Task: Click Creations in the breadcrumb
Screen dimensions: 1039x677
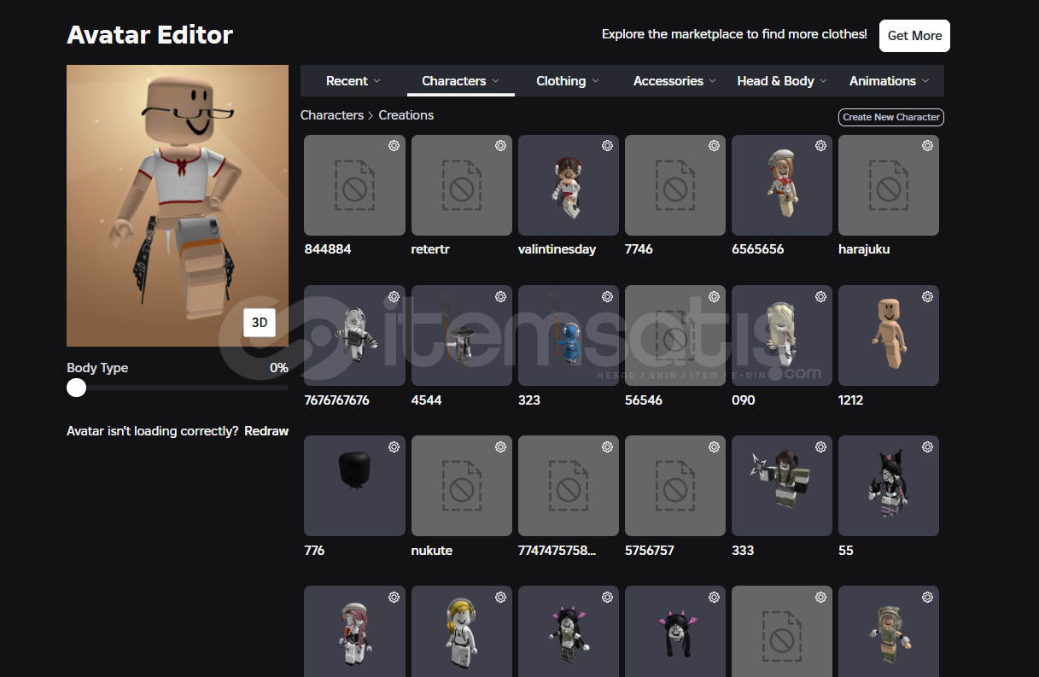Action: click(406, 115)
